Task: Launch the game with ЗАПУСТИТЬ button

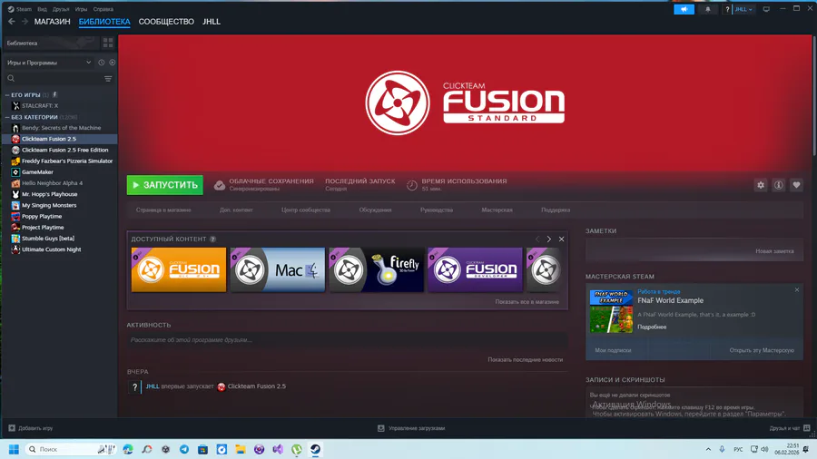Action: 164,185
